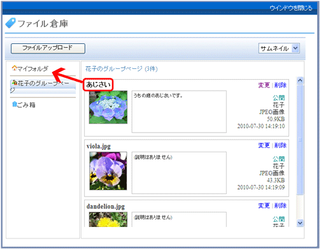Click the ファイルアップロード button
The image size is (321, 250).
point(48,48)
